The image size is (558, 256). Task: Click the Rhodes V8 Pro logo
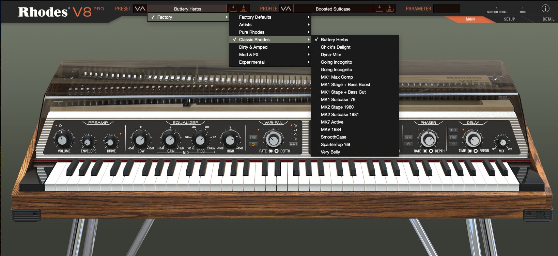(x=61, y=12)
